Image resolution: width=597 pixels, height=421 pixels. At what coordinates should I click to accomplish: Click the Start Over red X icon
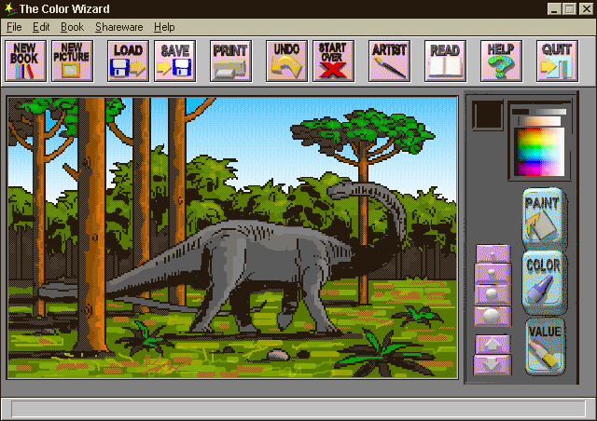[334, 61]
